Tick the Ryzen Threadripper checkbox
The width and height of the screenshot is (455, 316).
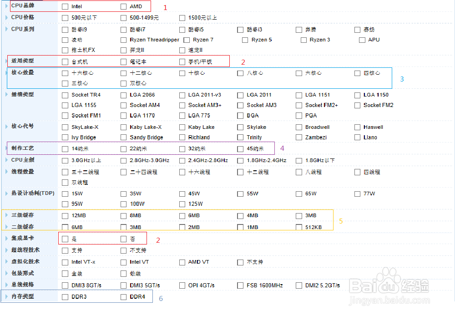click(x=124, y=40)
